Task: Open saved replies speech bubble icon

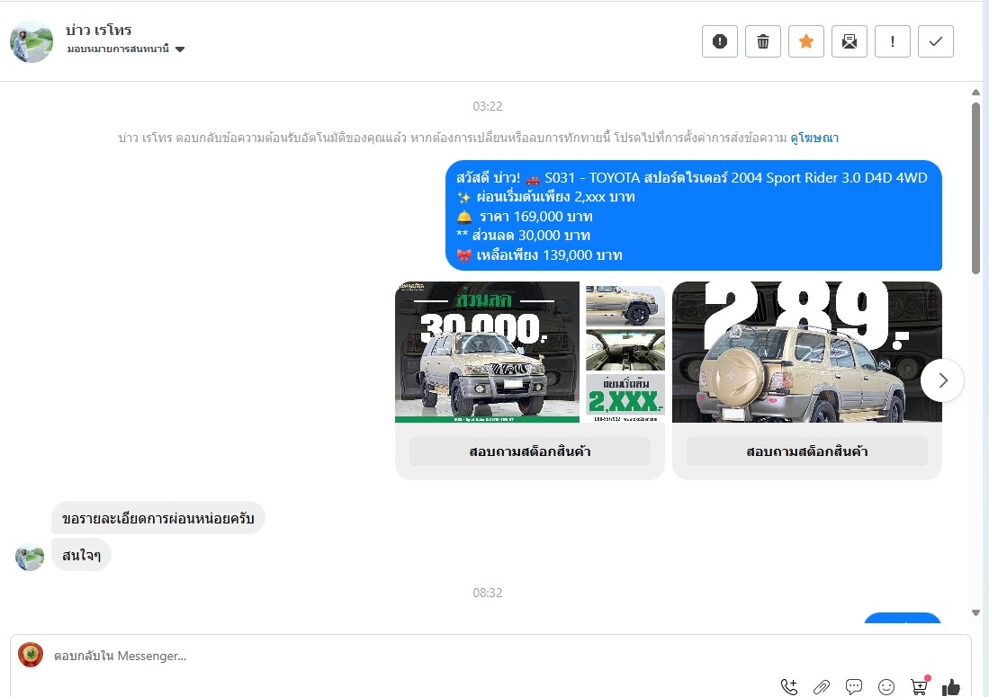Action: (854, 686)
